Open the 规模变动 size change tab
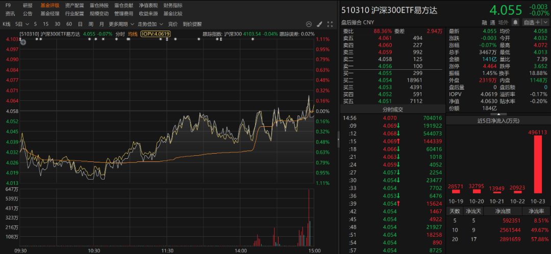This screenshot has width=551, height=254. point(99,14)
